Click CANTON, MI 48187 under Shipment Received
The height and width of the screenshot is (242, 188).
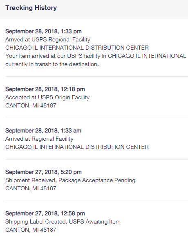coord(31,188)
